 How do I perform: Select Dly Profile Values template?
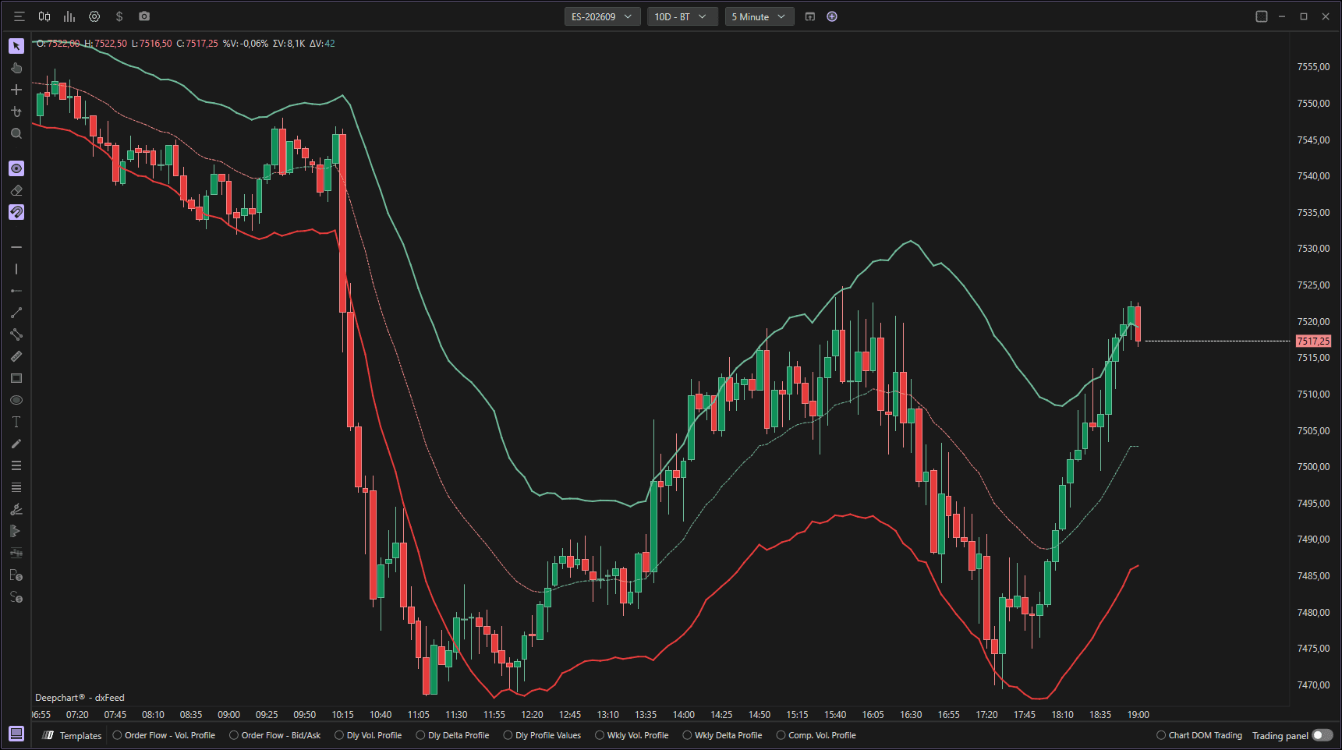coord(542,735)
